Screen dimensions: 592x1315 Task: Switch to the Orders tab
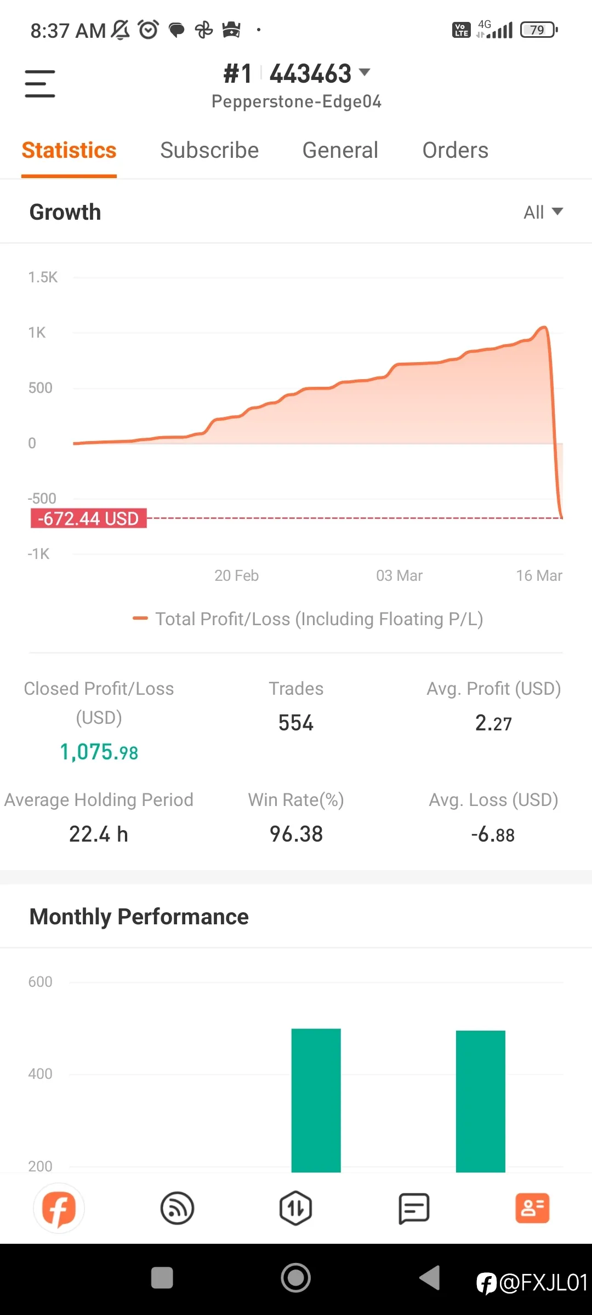[x=455, y=150]
